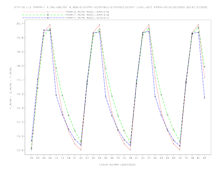Viewport: 223px width, 172px height.
Task: Click x-axis tick label 81
Action: (199, 158)
